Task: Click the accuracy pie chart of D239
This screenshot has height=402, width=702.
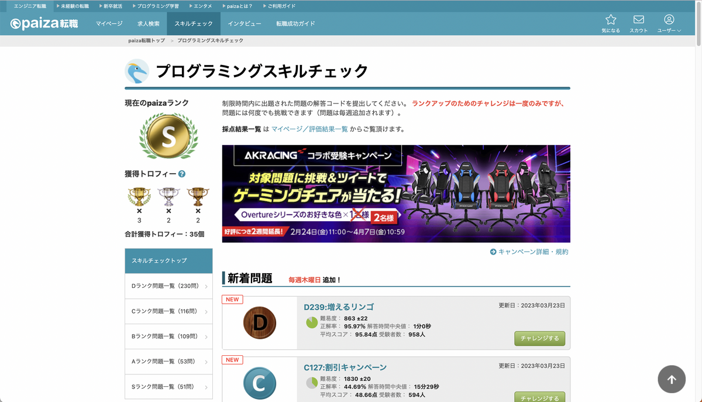Action: coord(312,322)
